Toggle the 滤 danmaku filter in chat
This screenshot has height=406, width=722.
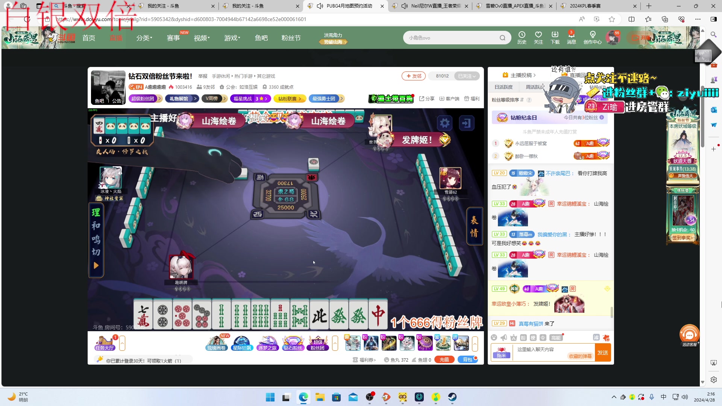coord(596,337)
